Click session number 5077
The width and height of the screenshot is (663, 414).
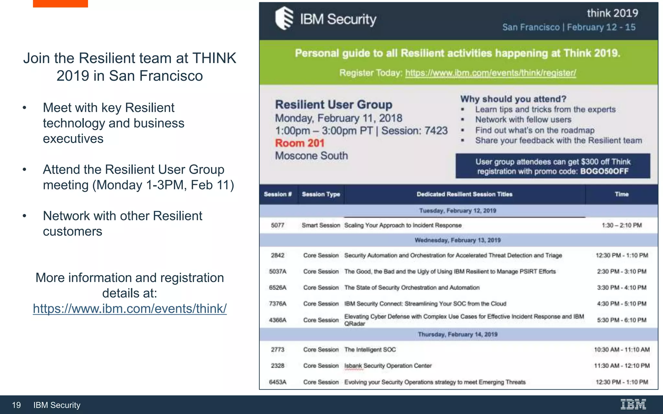[278, 225]
